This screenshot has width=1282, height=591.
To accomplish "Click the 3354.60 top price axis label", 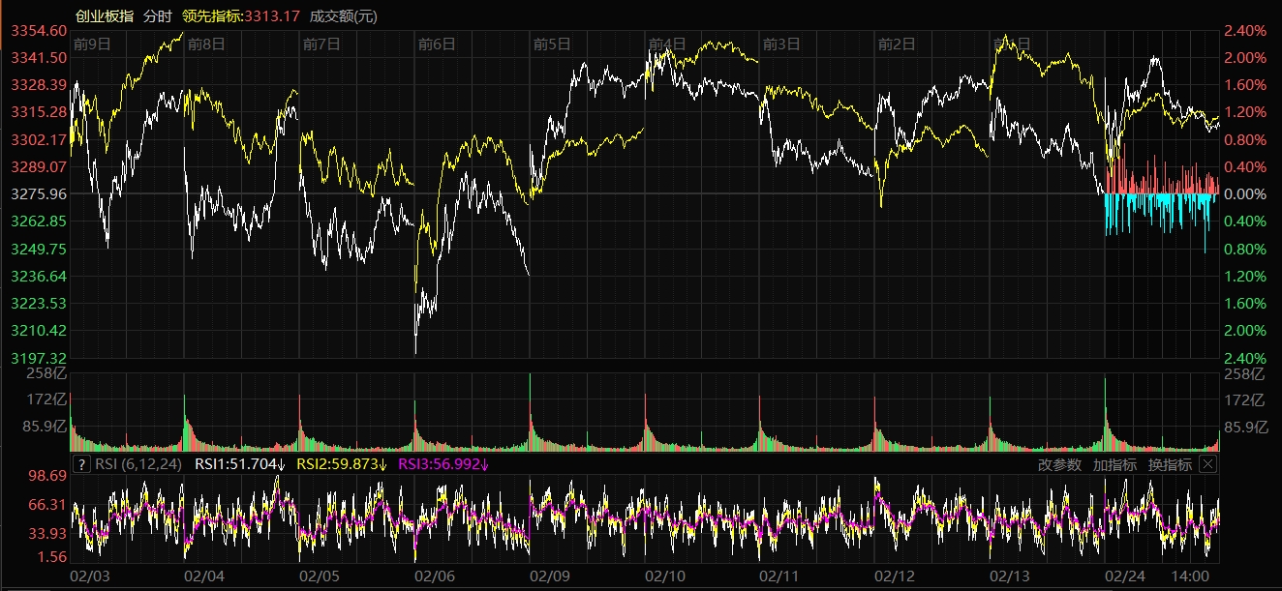I will point(39,31).
